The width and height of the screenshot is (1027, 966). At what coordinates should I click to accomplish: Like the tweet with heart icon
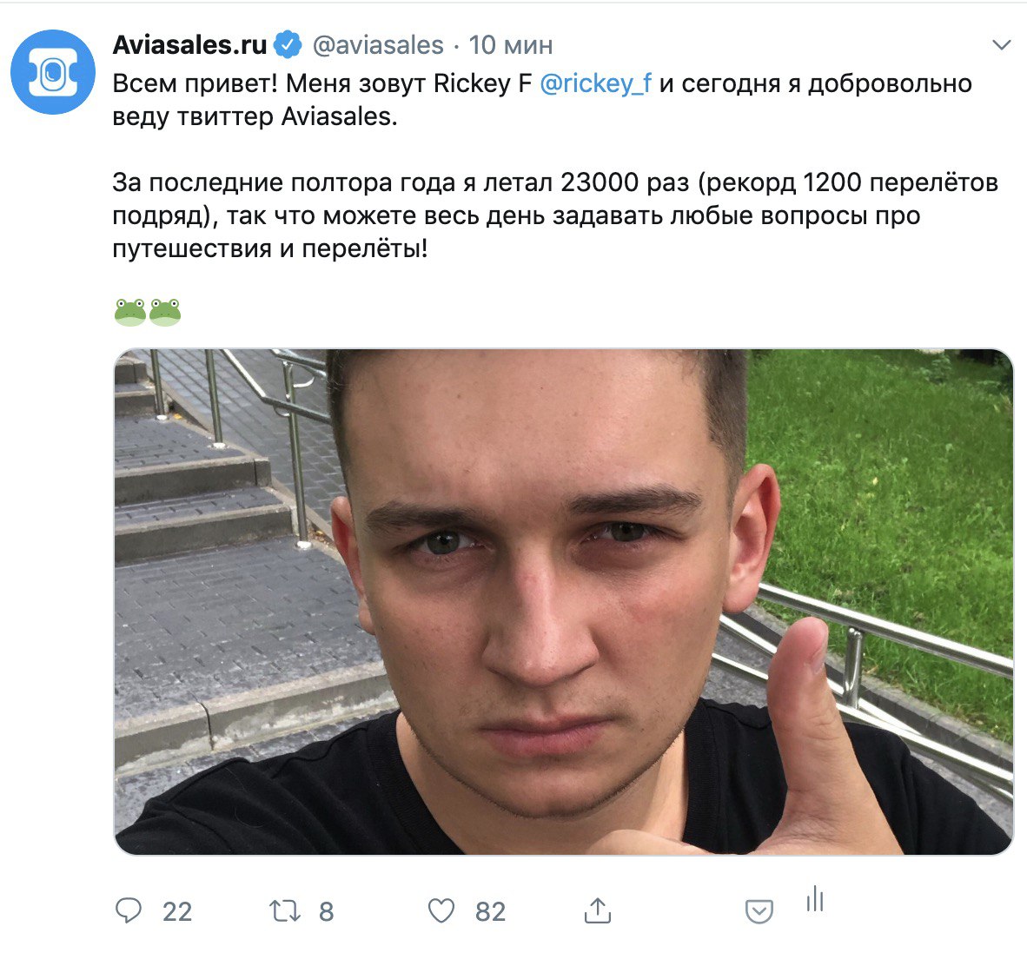pyautogui.click(x=441, y=911)
